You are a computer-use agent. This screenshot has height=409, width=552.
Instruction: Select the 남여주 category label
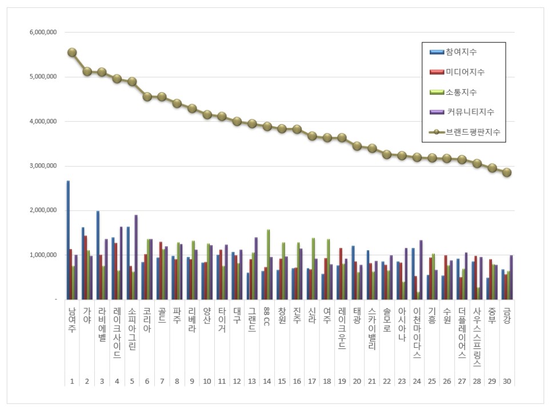pos(72,320)
